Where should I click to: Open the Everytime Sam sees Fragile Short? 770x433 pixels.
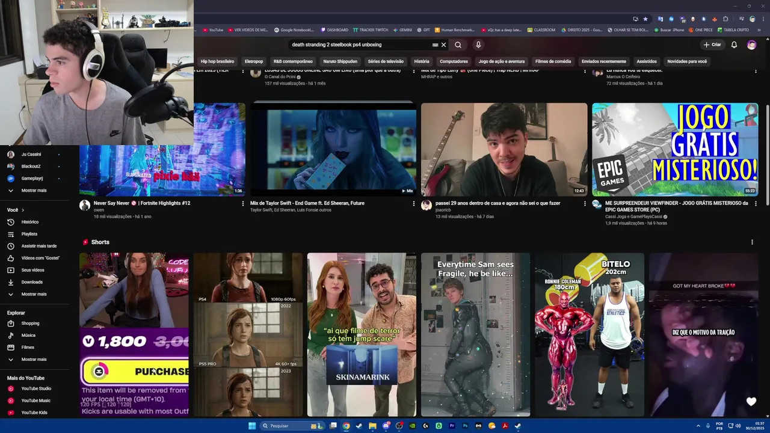pyautogui.click(x=475, y=334)
